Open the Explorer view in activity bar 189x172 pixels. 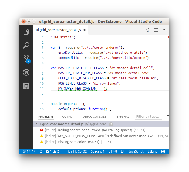tap(26, 32)
